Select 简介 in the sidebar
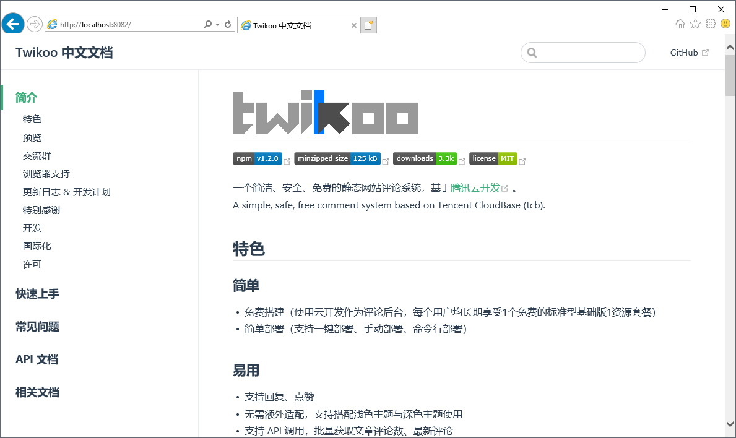 [x=26, y=98]
